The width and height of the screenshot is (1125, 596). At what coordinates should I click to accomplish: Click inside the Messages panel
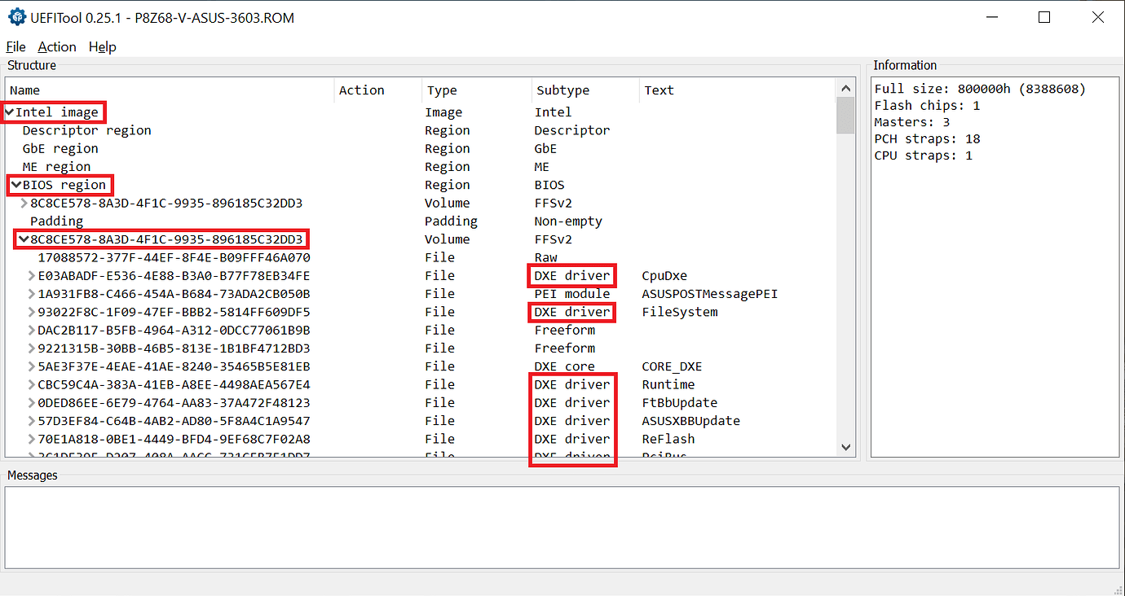click(562, 525)
